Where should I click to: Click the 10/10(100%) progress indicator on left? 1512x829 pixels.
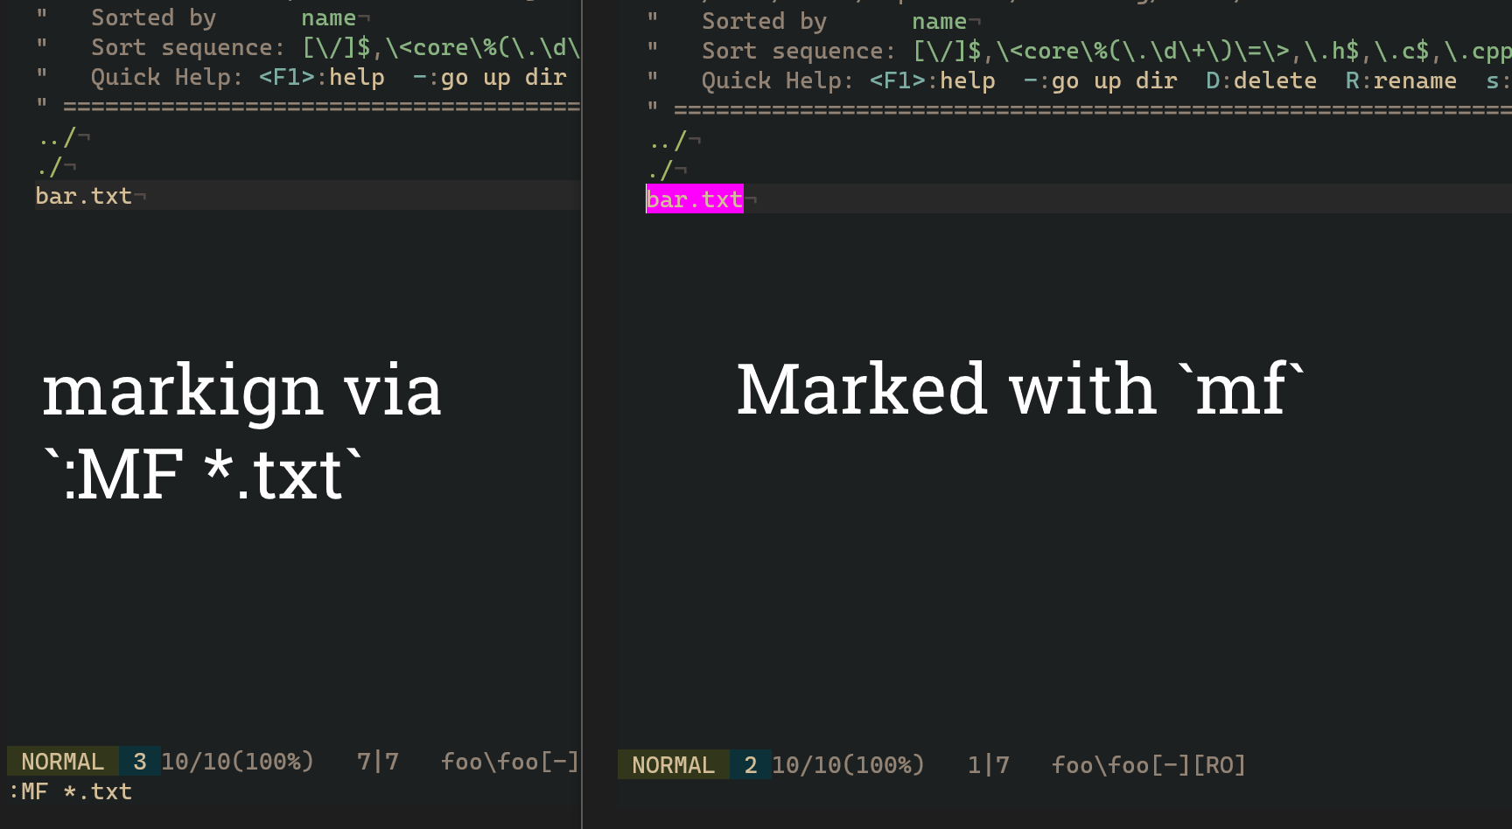237,761
